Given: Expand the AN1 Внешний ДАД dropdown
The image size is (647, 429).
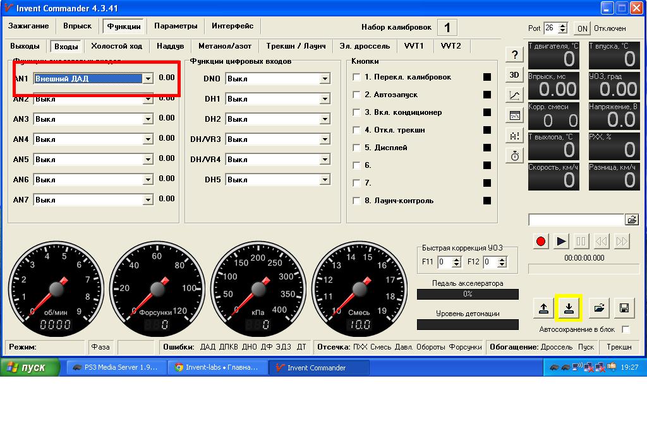Looking at the screenshot, I should (148, 78).
